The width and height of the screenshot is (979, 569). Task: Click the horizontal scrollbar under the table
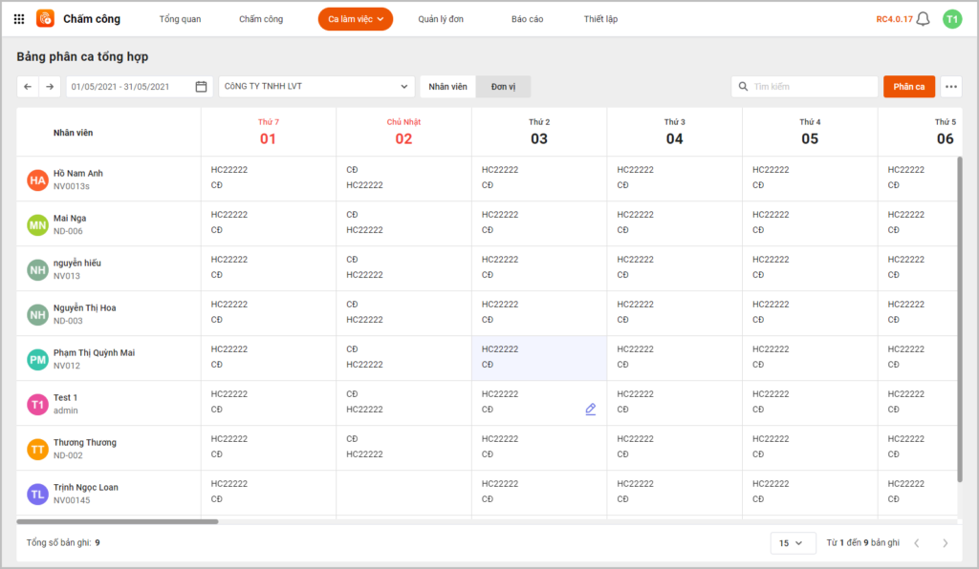tap(118, 521)
